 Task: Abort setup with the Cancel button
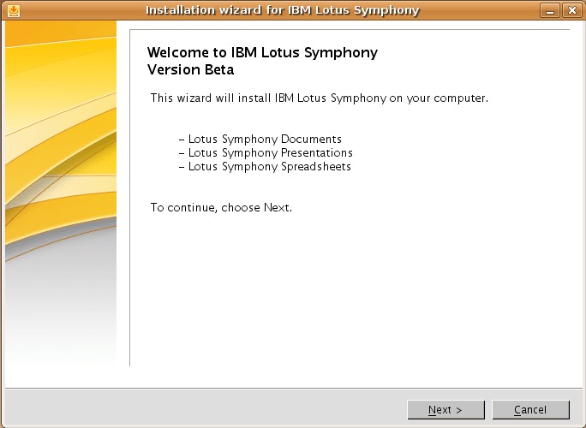(x=530, y=410)
